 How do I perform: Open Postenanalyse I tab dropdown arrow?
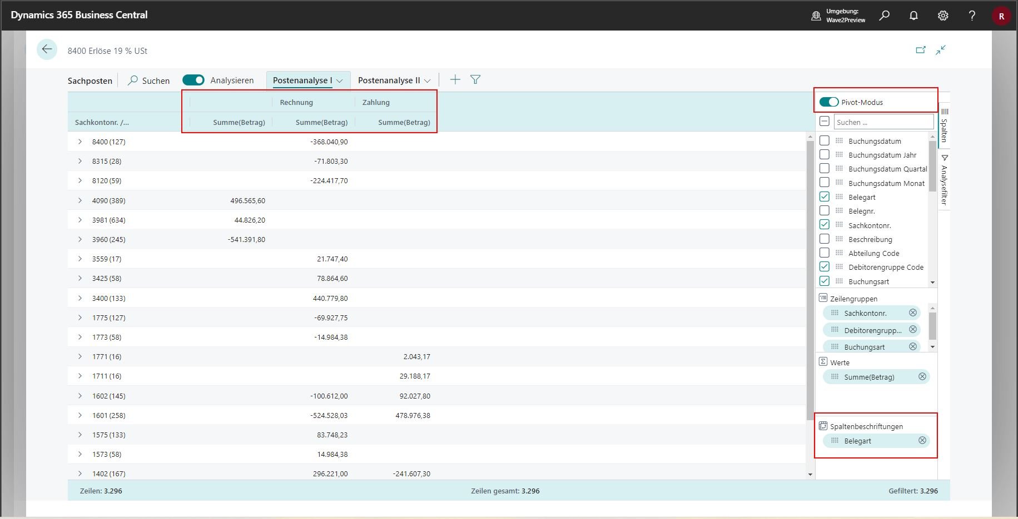[x=340, y=81]
